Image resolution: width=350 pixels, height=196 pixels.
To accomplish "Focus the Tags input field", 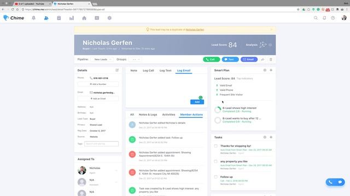I will point(101,144).
